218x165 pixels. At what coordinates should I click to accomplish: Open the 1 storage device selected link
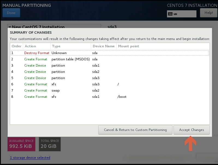pyautogui.click(x=30, y=157)
